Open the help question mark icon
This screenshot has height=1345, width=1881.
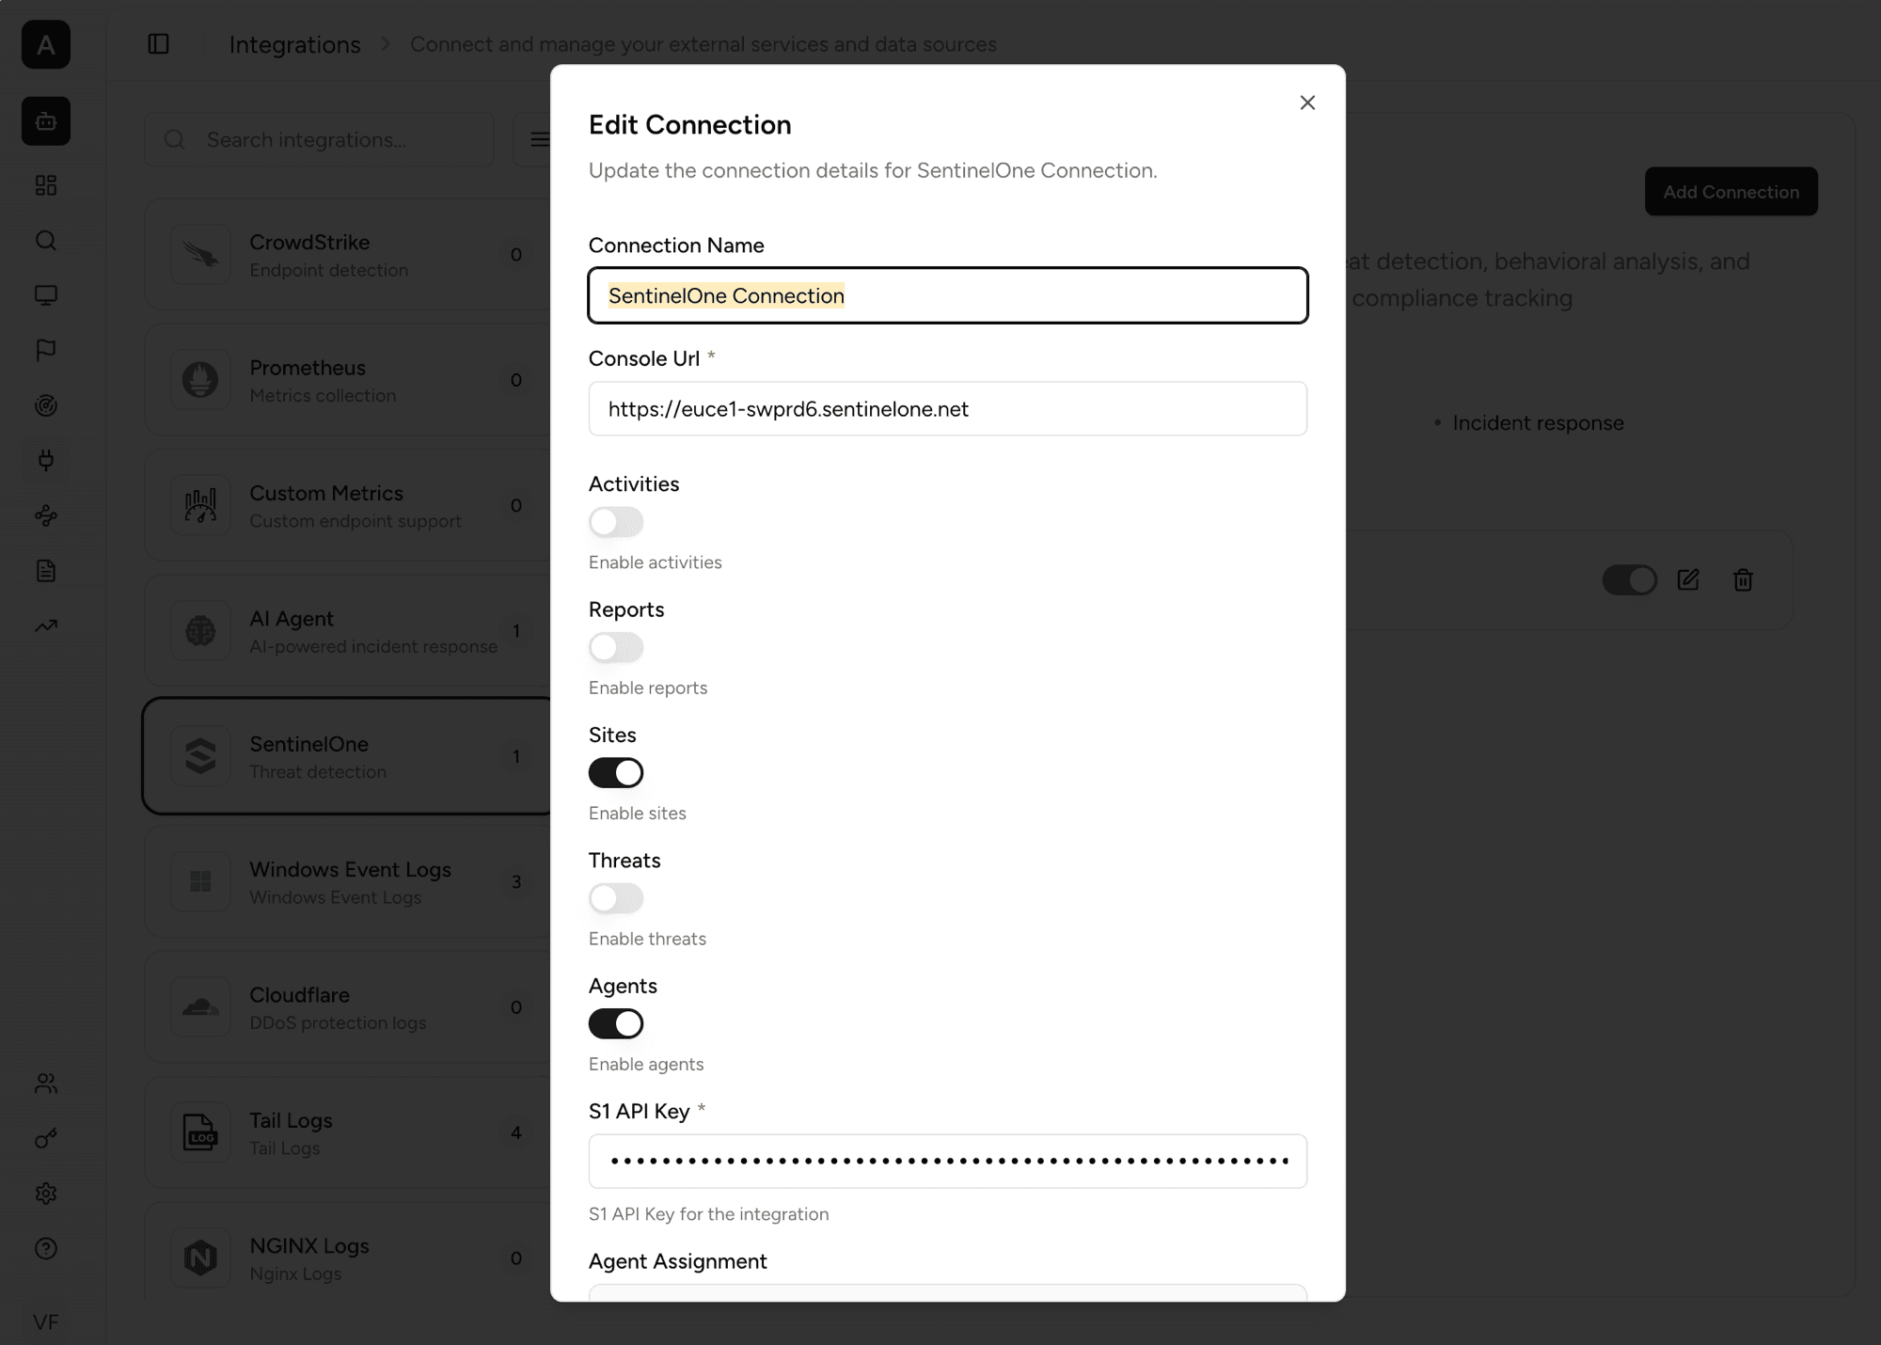pos(46,1248)
